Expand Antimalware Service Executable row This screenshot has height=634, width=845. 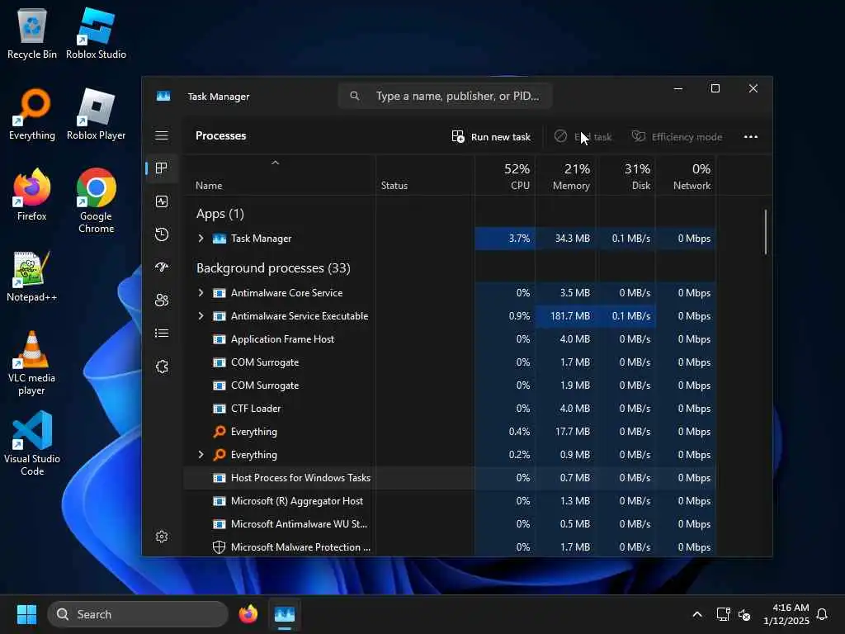coord(201,316)
